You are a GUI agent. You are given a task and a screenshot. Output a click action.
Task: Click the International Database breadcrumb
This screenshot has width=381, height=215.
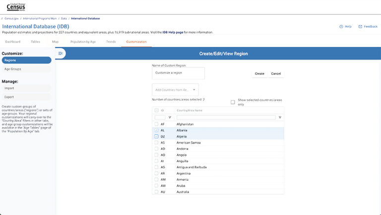point(85,18)
